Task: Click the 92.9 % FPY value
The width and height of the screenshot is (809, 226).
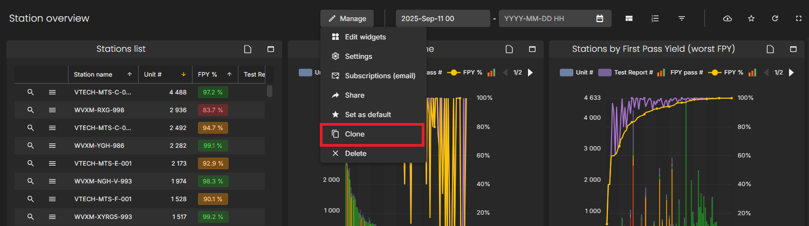Action: pyautogui.click(x=212, y=163)
